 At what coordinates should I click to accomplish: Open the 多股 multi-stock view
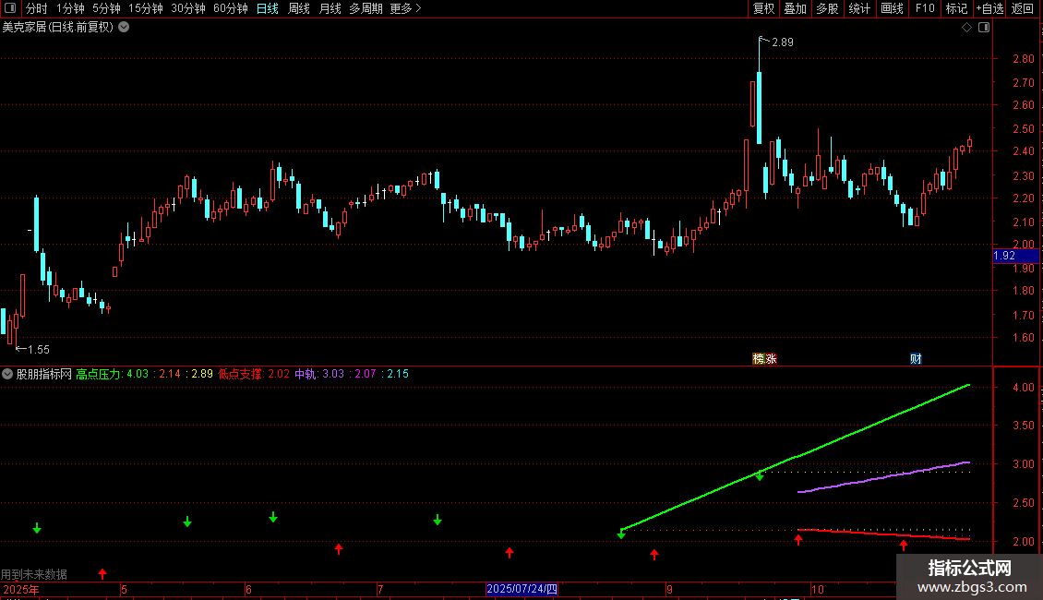827,8
